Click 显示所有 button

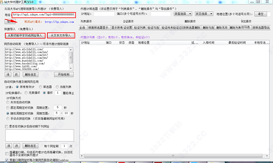coord(117,28)
